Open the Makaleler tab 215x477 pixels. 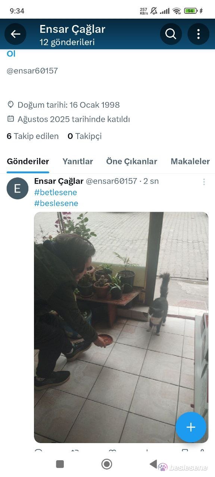pos(190,161)
